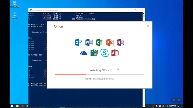Close the Office installer dialog
Screen dimensions: 193x108
click(x=148, y=26)
